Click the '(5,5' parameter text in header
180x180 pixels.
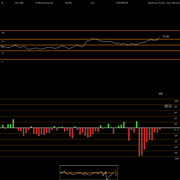point(93,3)
